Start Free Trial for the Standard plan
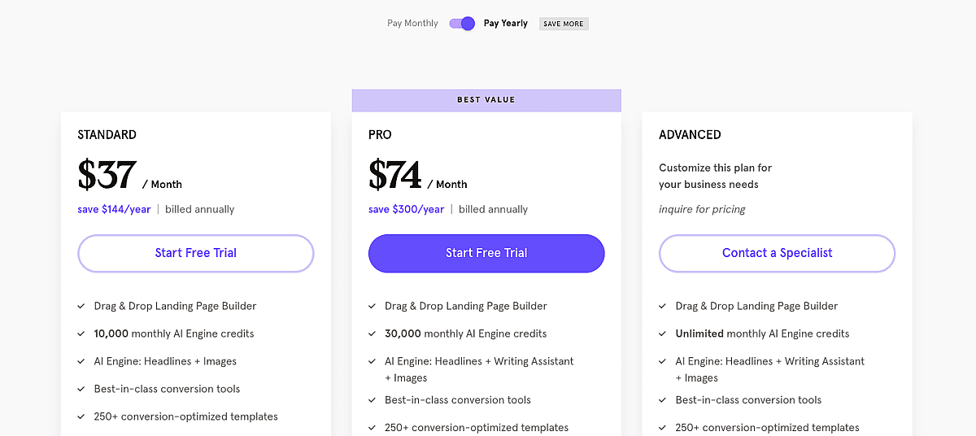Image resolution: width=976 pixels, height=436 pixels. point(196,253)
